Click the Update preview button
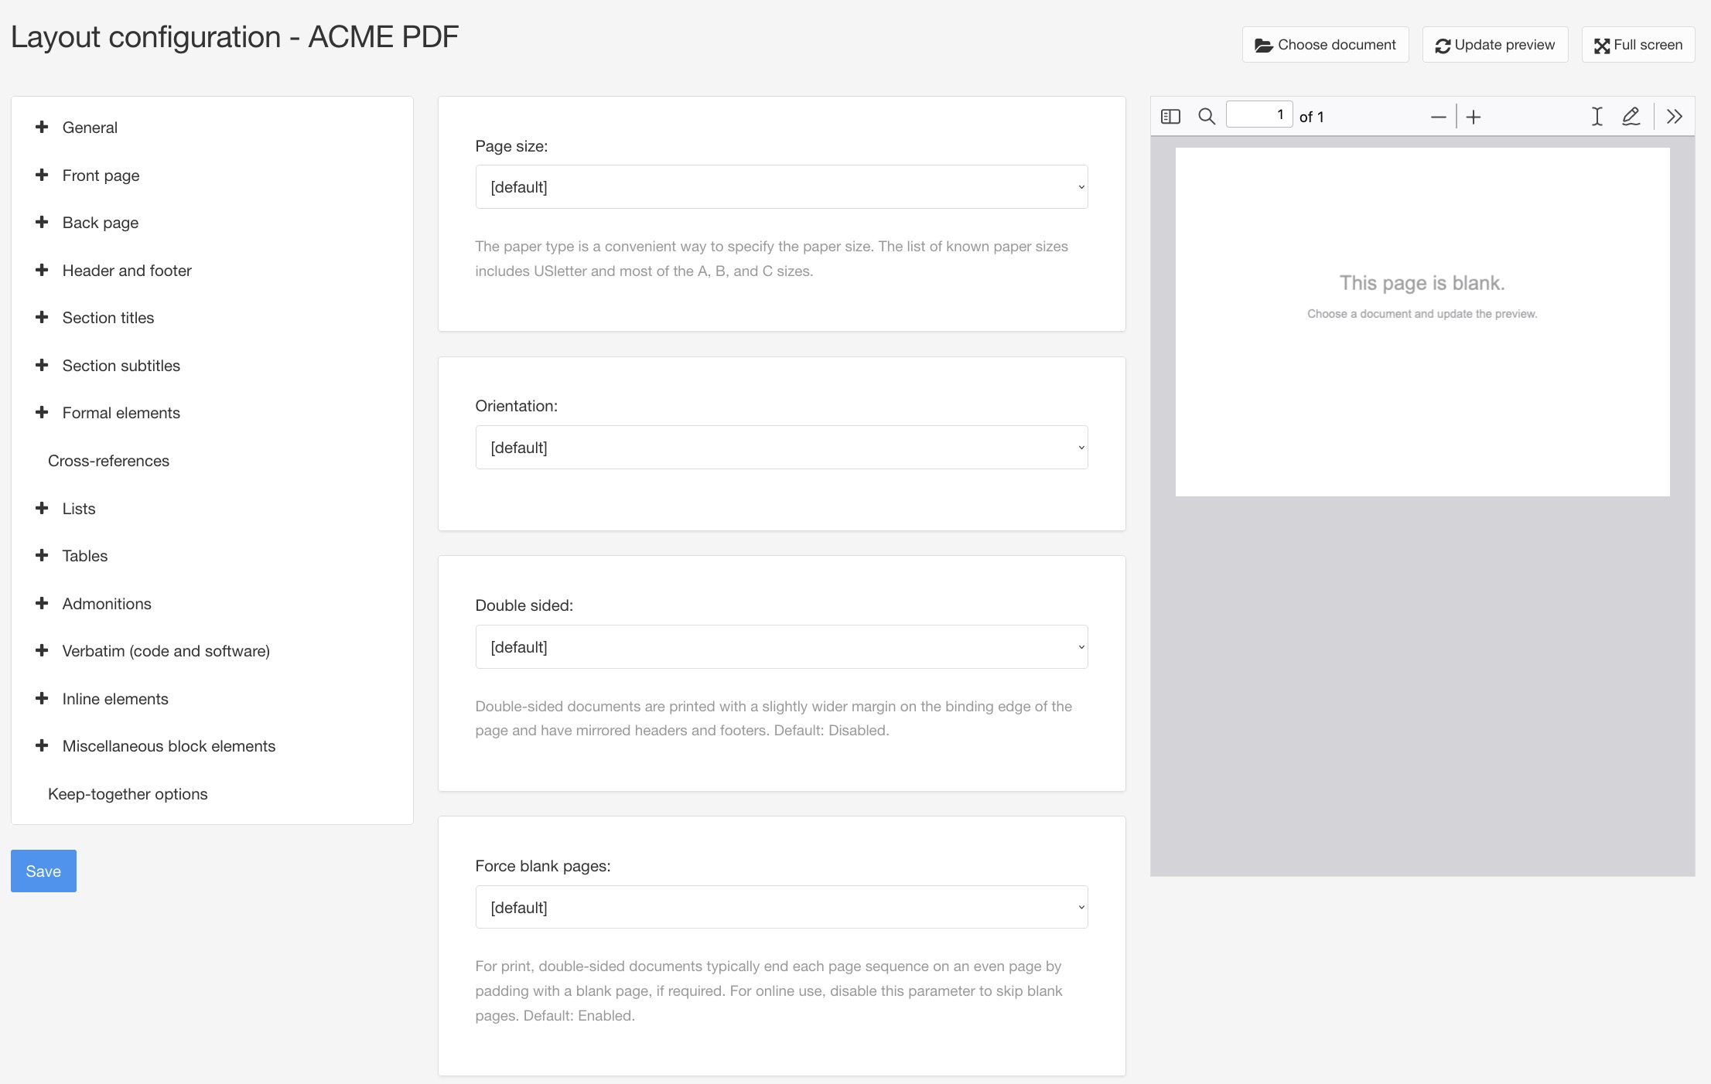Image resolution: width=1711 pixels, height=1084 pixels. coord(1494,45)
